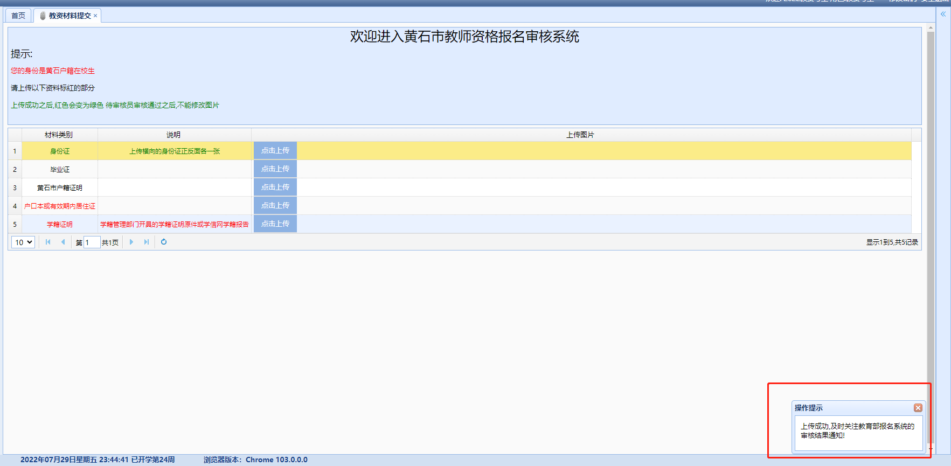The image size is (951, 466).
Task: Click 点击上传 for 黄石市户籍证明
Action: pos(275,187)
